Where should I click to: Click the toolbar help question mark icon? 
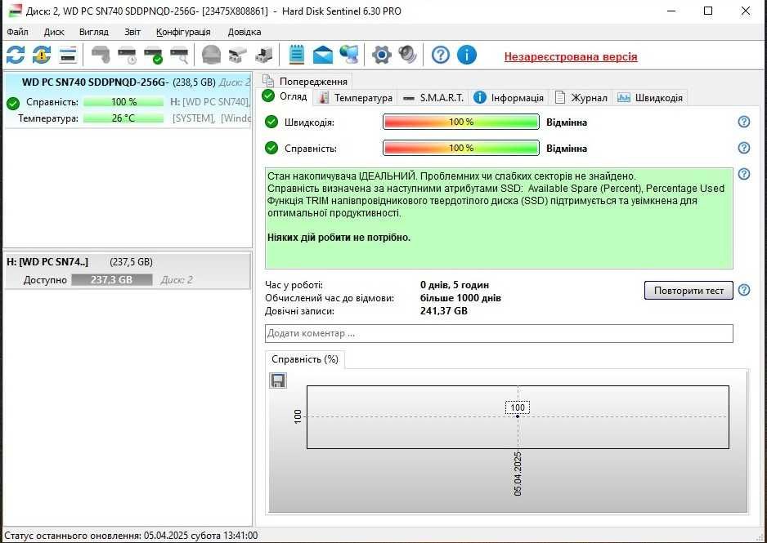440,55
